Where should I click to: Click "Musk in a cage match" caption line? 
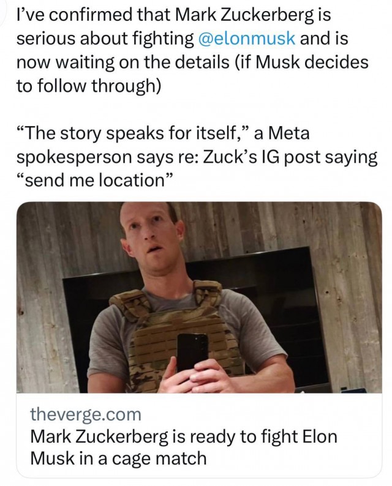tap(118, 458)
